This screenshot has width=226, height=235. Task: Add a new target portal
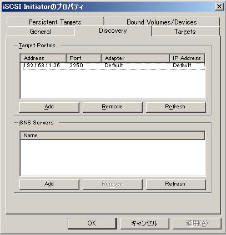tap(49, 107)
